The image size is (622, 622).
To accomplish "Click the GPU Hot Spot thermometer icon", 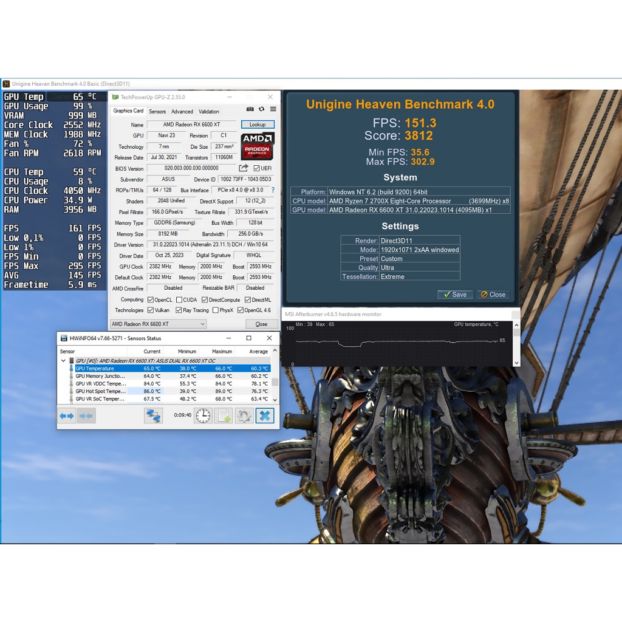I will (72, 391).
